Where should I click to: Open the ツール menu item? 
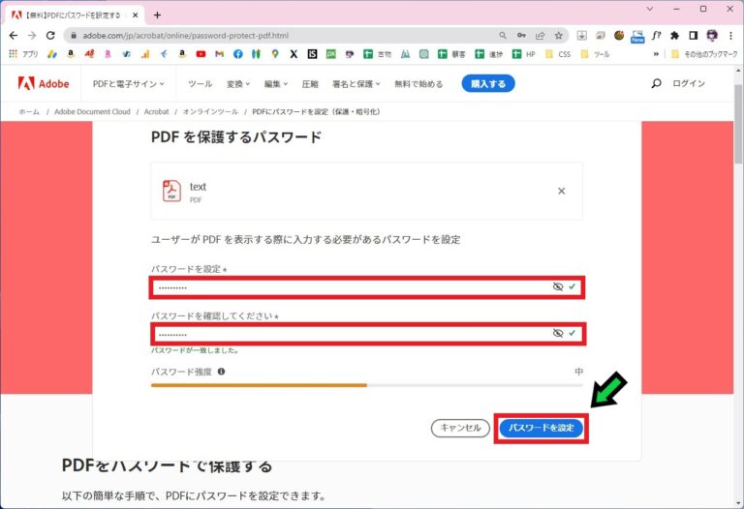pos(200,84)
